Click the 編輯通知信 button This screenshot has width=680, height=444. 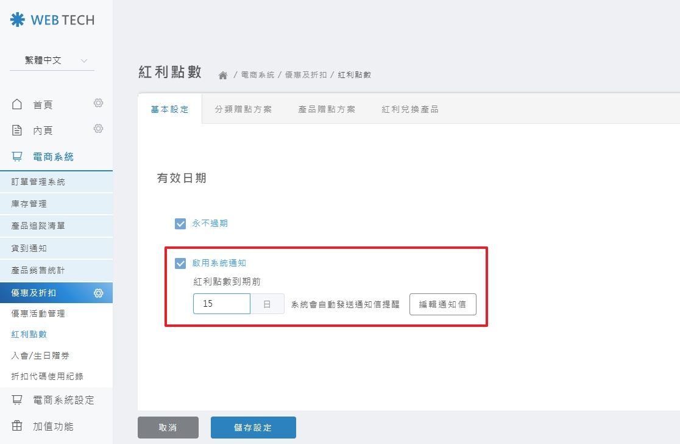point(443,304)
